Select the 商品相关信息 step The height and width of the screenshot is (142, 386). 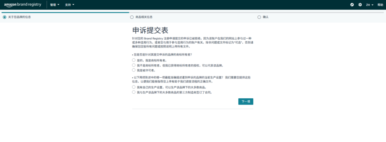coord(141,17)
